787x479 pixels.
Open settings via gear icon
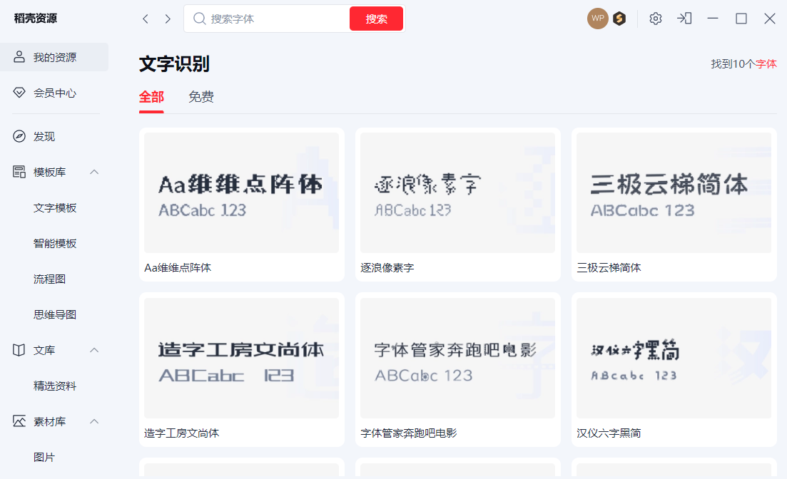click(656, 19)
